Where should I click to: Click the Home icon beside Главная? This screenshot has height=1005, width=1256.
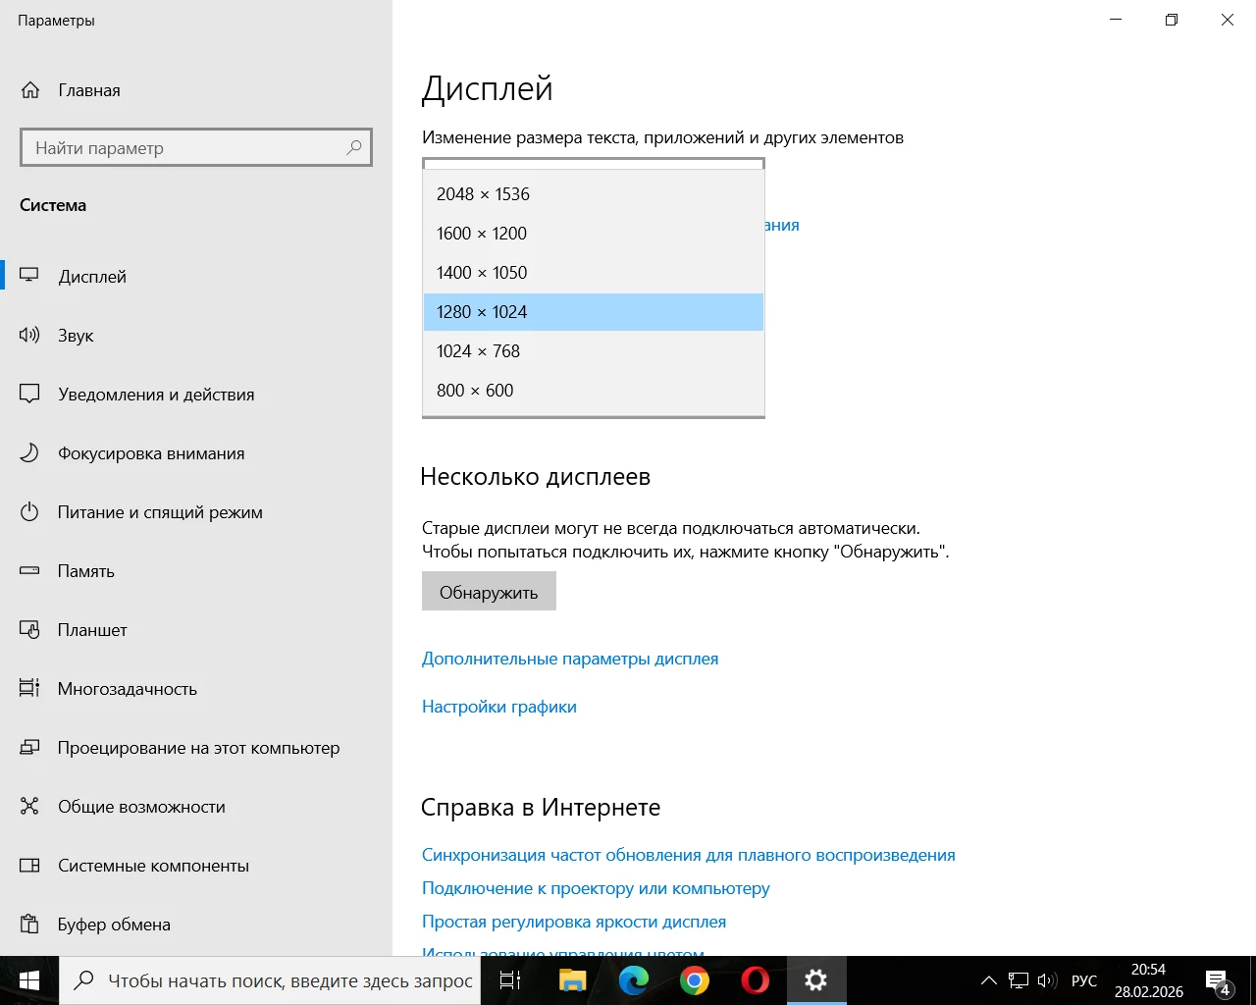(30, 90)
